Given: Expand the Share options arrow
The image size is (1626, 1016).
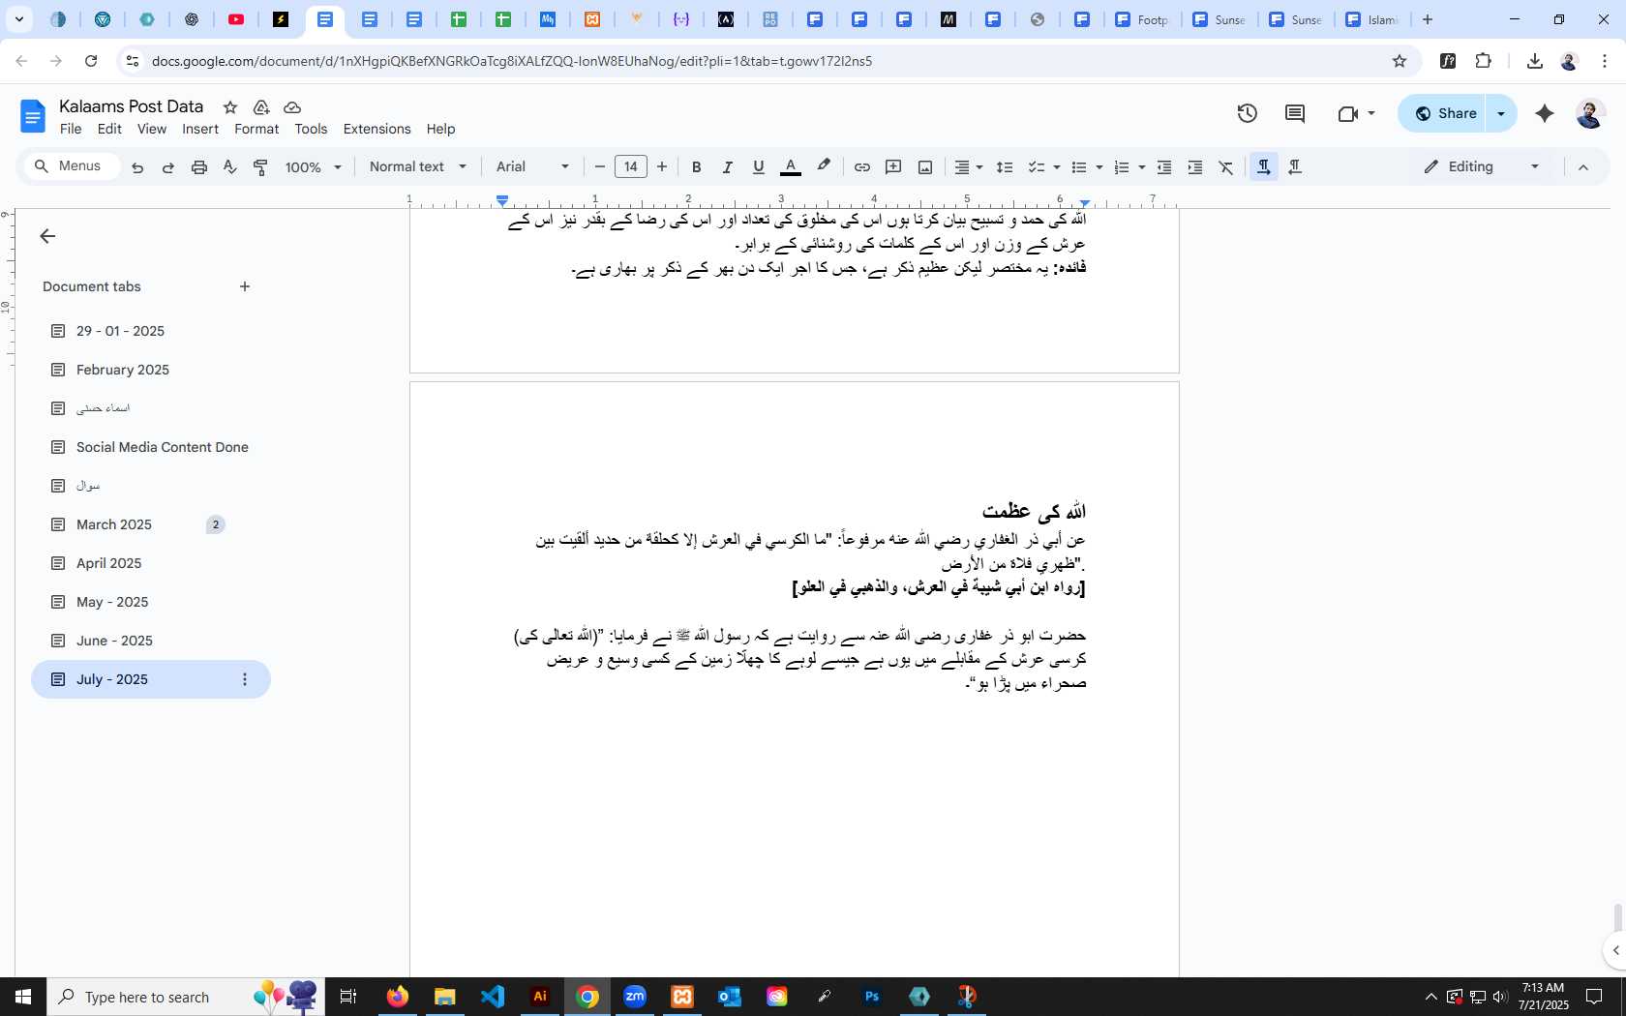Looking at the screenshot, I should click(1501, 113).
